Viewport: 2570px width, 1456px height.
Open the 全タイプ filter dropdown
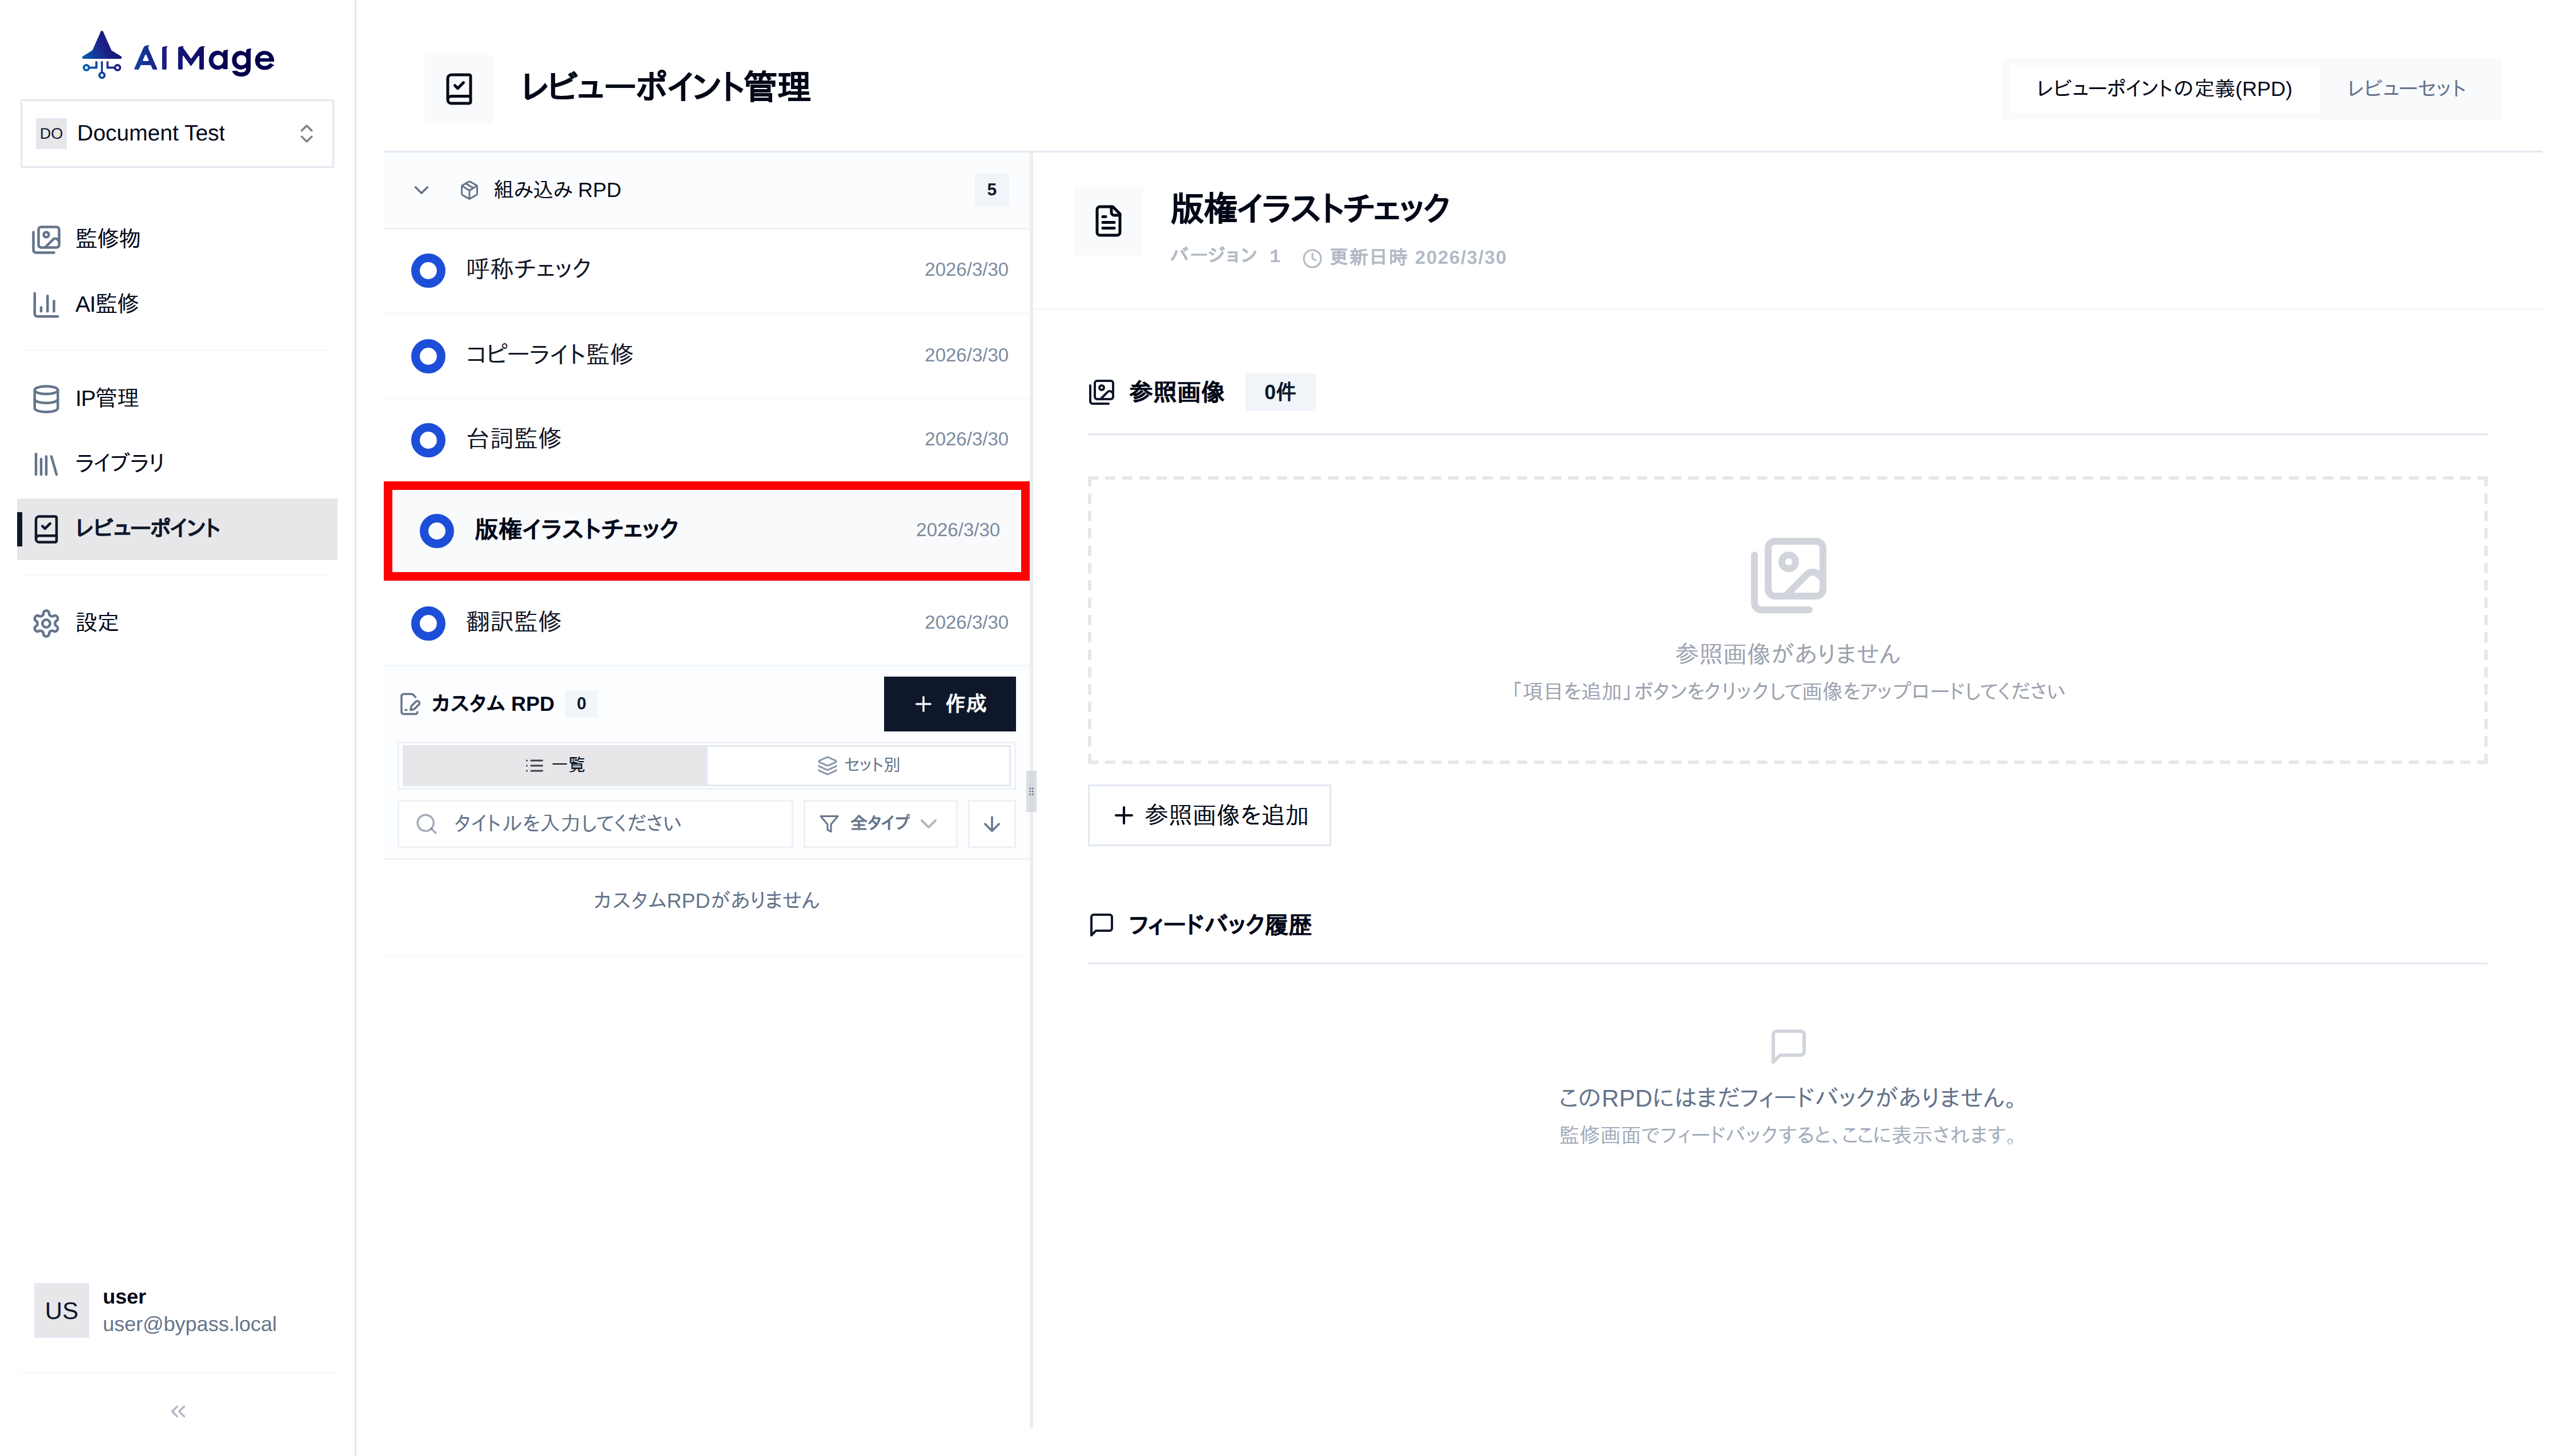pos(880,823)
